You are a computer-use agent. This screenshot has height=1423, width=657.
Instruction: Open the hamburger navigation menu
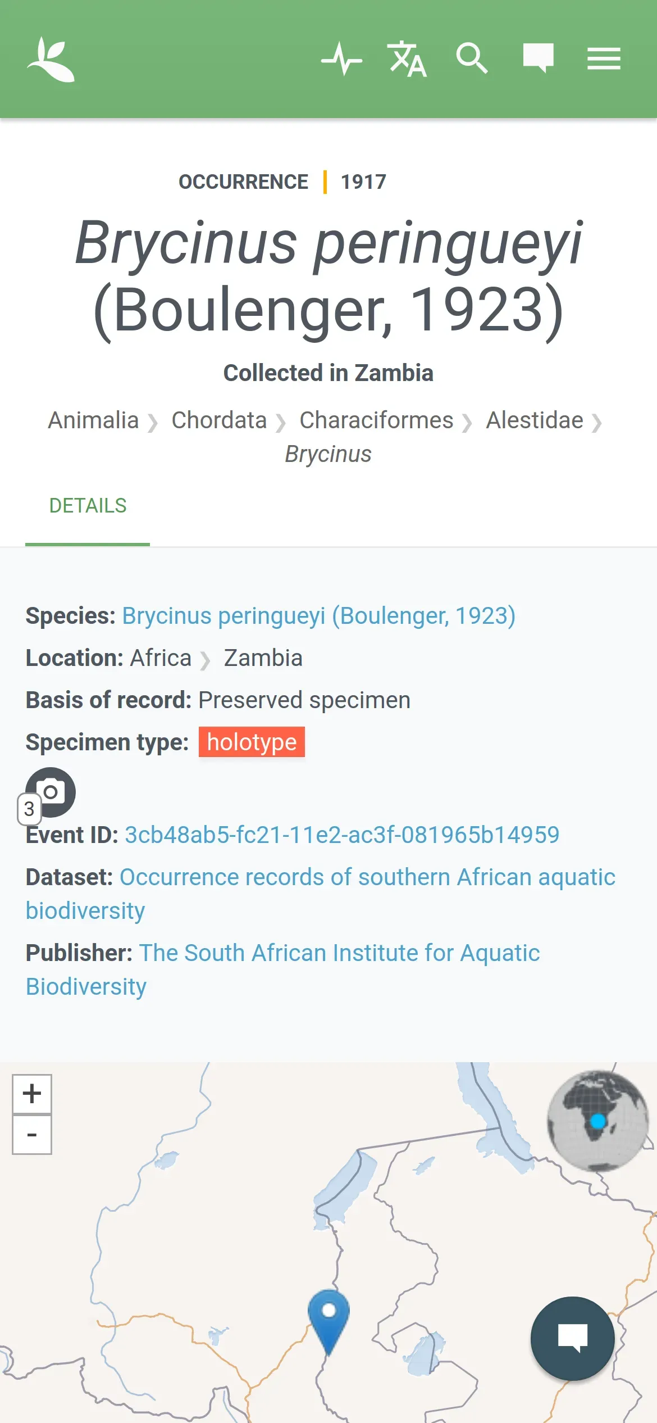click(x=604, y=58)
